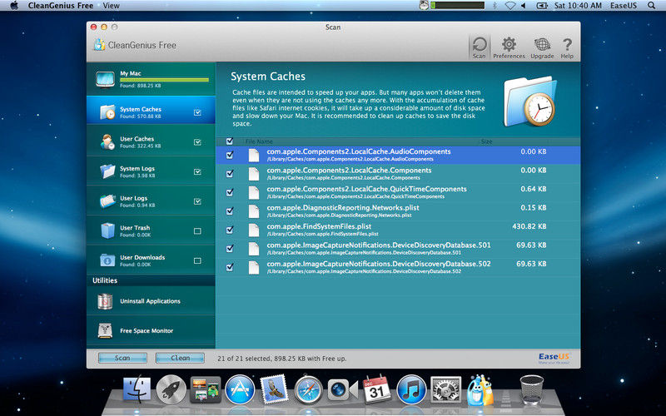The height and width of the screenshot is (416, 666).
Task: Uncheck System Logs sidebar checkbox
Action: [197, 172]
